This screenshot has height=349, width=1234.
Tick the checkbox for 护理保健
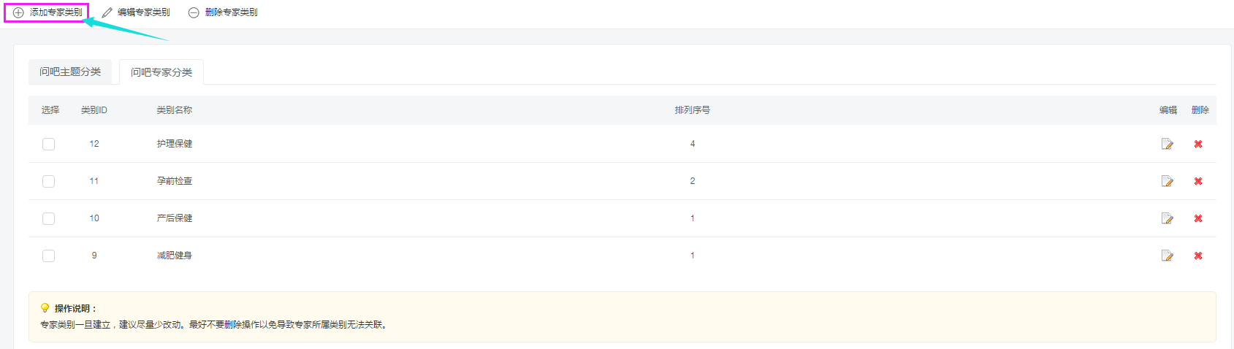49,144
